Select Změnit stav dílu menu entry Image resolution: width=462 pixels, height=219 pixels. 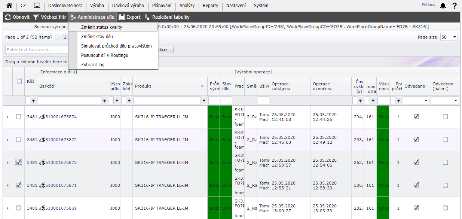click(x=97, y=37)
